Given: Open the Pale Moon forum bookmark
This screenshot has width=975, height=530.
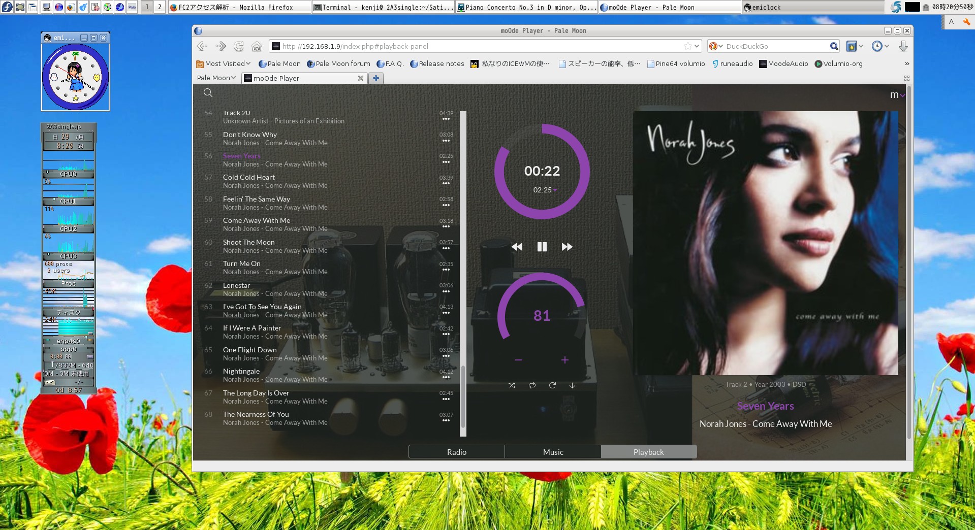Looking at the screenshot, I should 338,63.
